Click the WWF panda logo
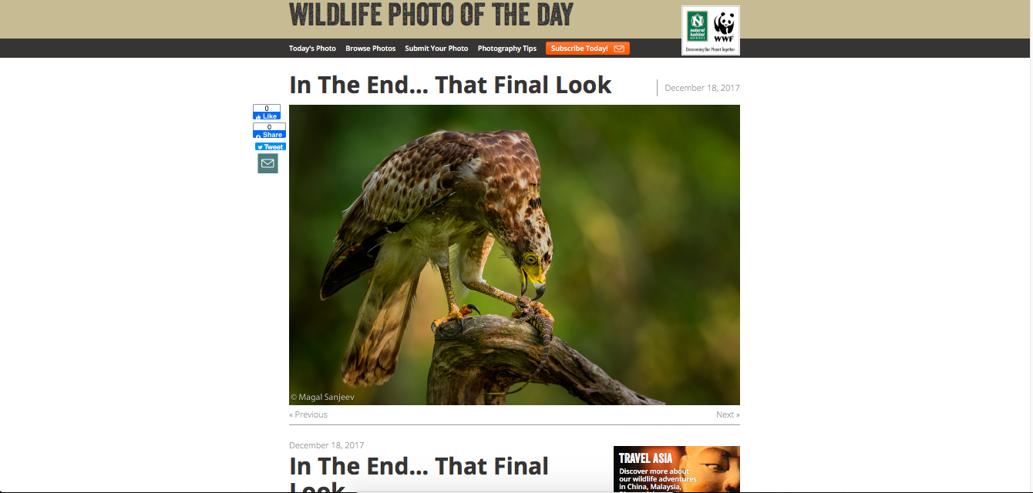This screenshot has height=493, width=1033. [x=724, y=27]
